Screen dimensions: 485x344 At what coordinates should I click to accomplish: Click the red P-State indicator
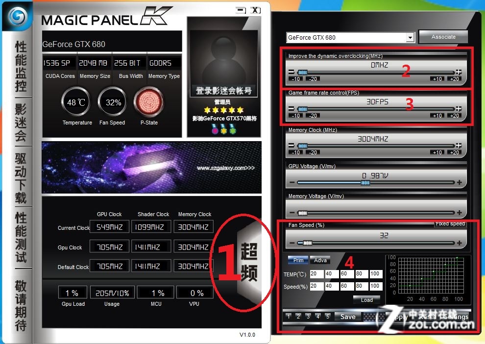pos(149,102)
